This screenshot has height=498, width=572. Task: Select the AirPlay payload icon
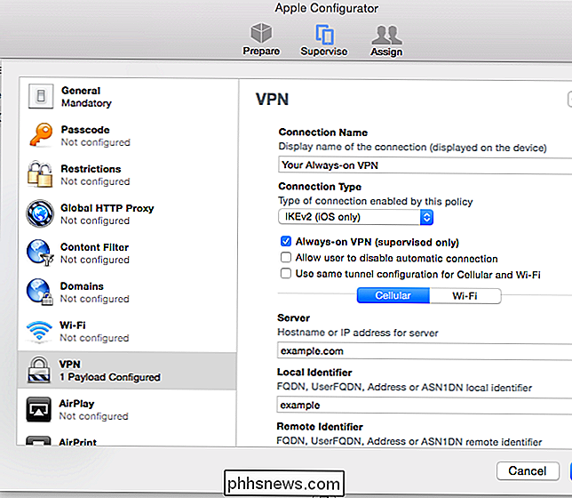[x=39, y=410]
